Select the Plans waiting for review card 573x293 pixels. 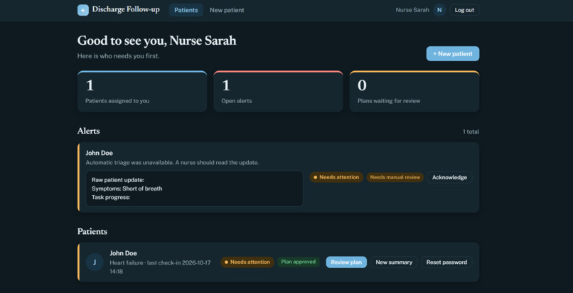(x=414, y=91)
